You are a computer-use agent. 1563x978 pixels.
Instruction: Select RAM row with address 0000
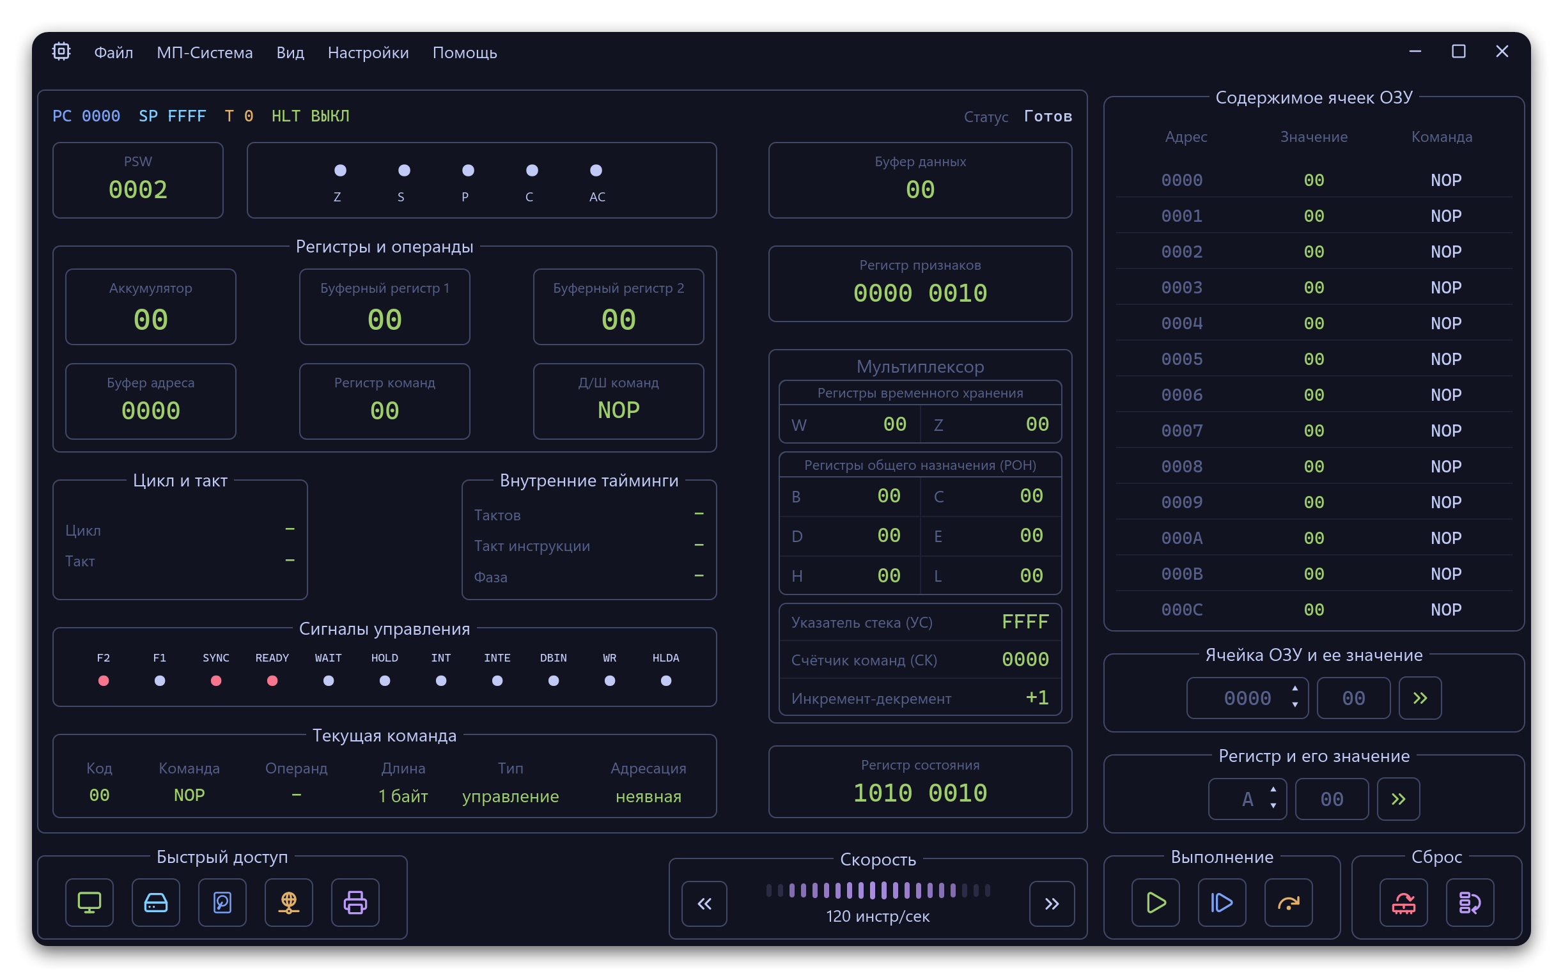coord(1314,180)
